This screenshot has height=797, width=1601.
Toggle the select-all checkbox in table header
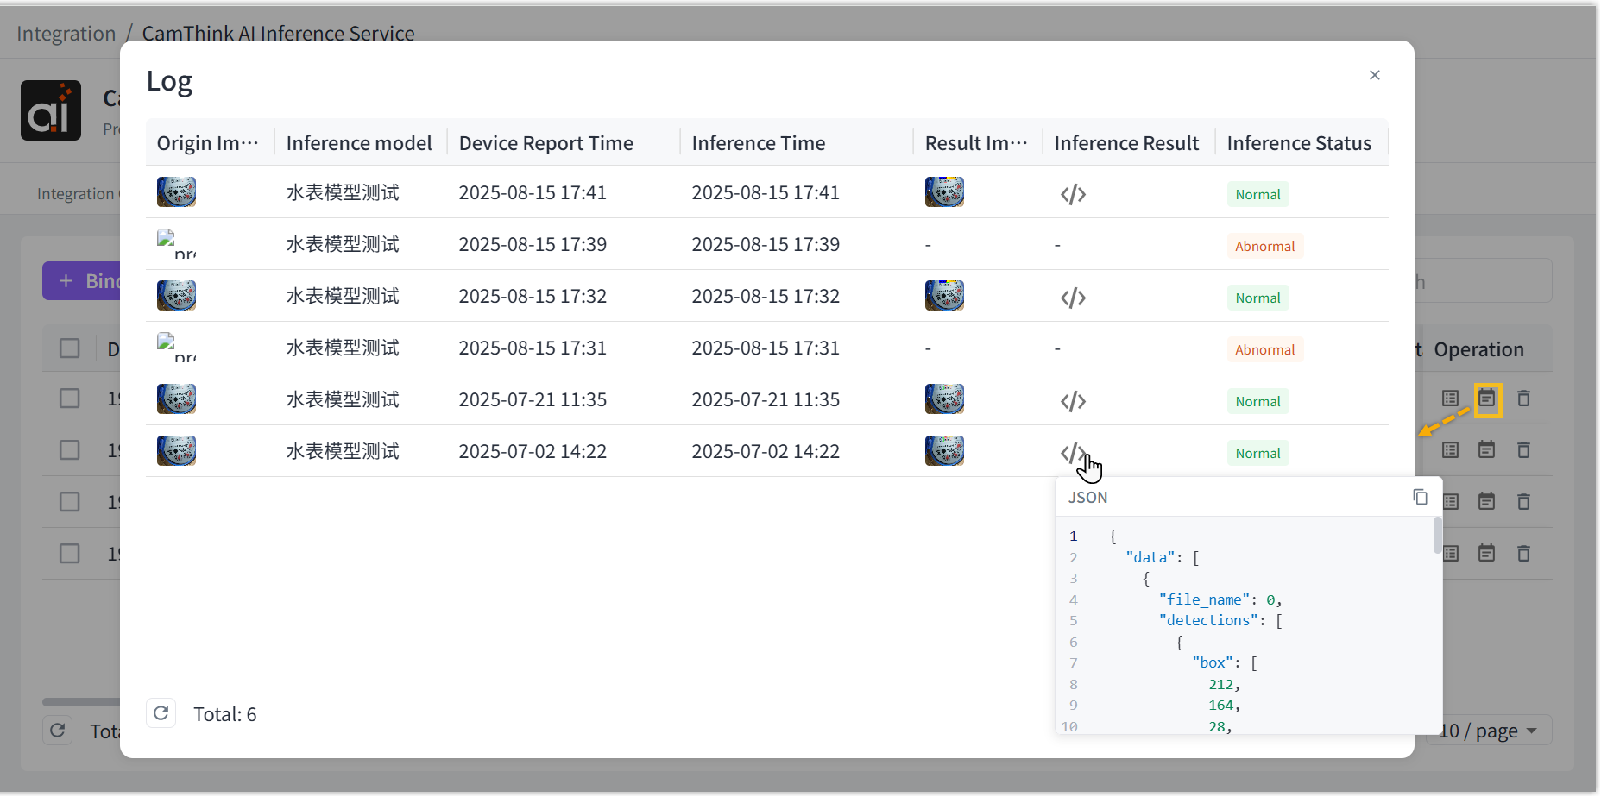click(x=70, y=348)
